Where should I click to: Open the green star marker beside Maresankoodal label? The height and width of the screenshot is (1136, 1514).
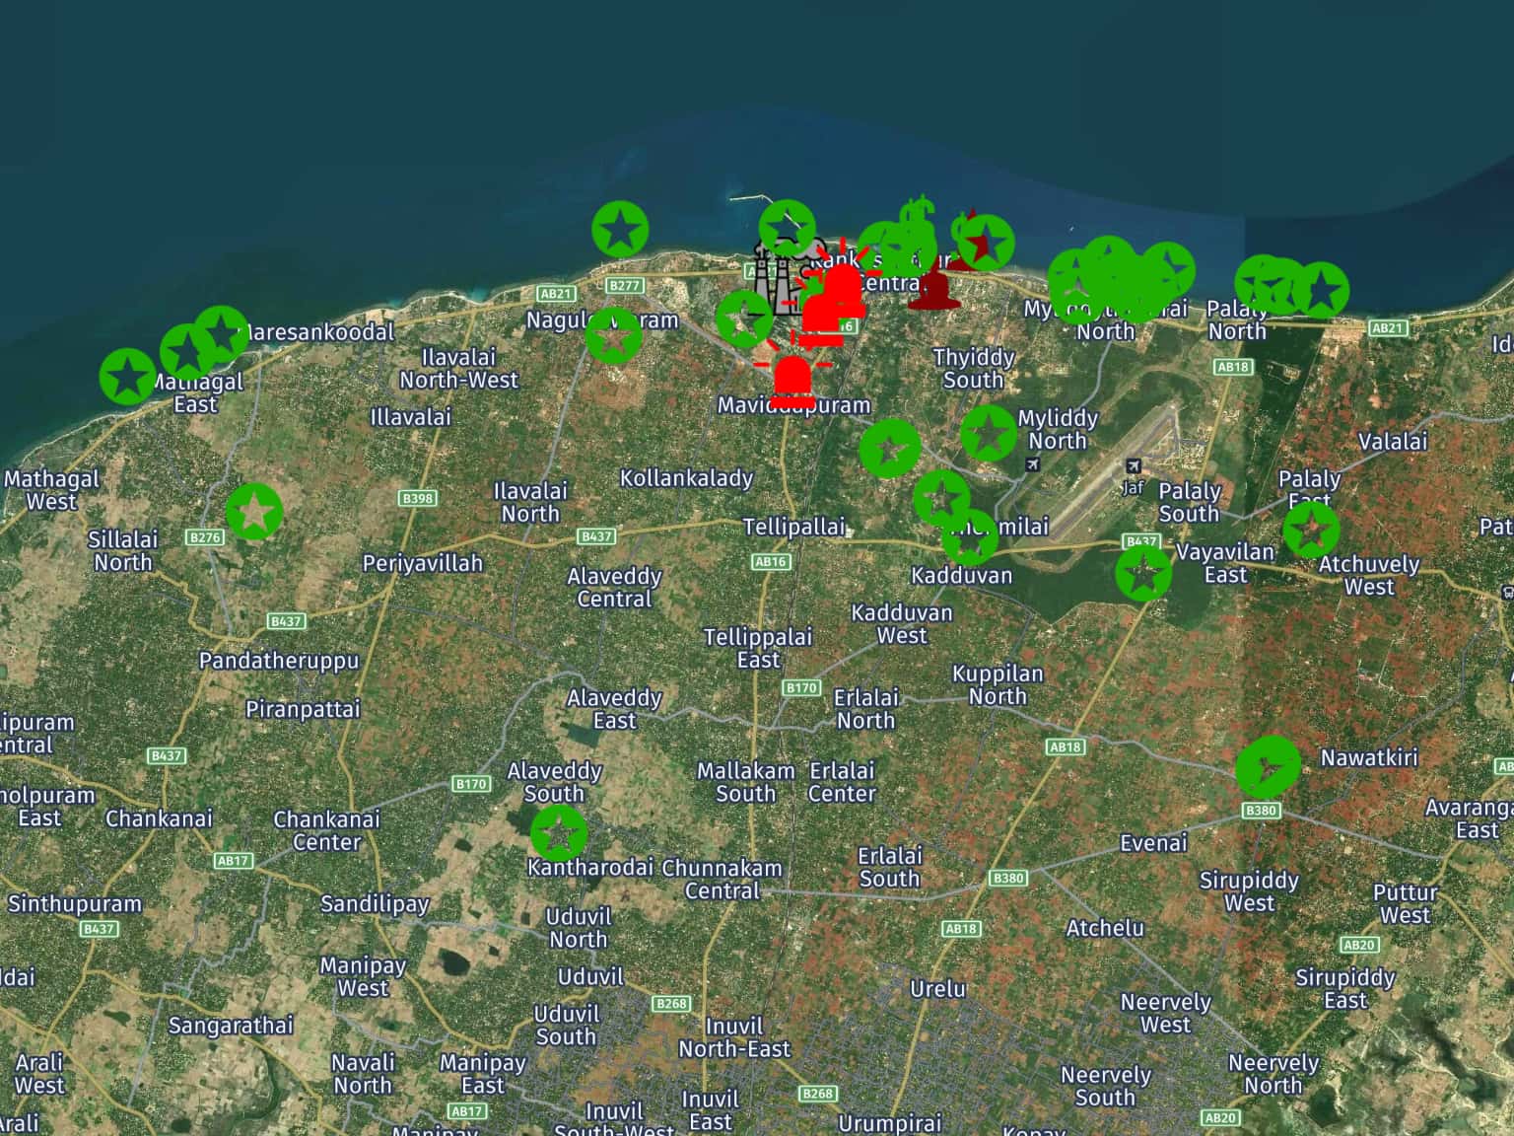221,333
